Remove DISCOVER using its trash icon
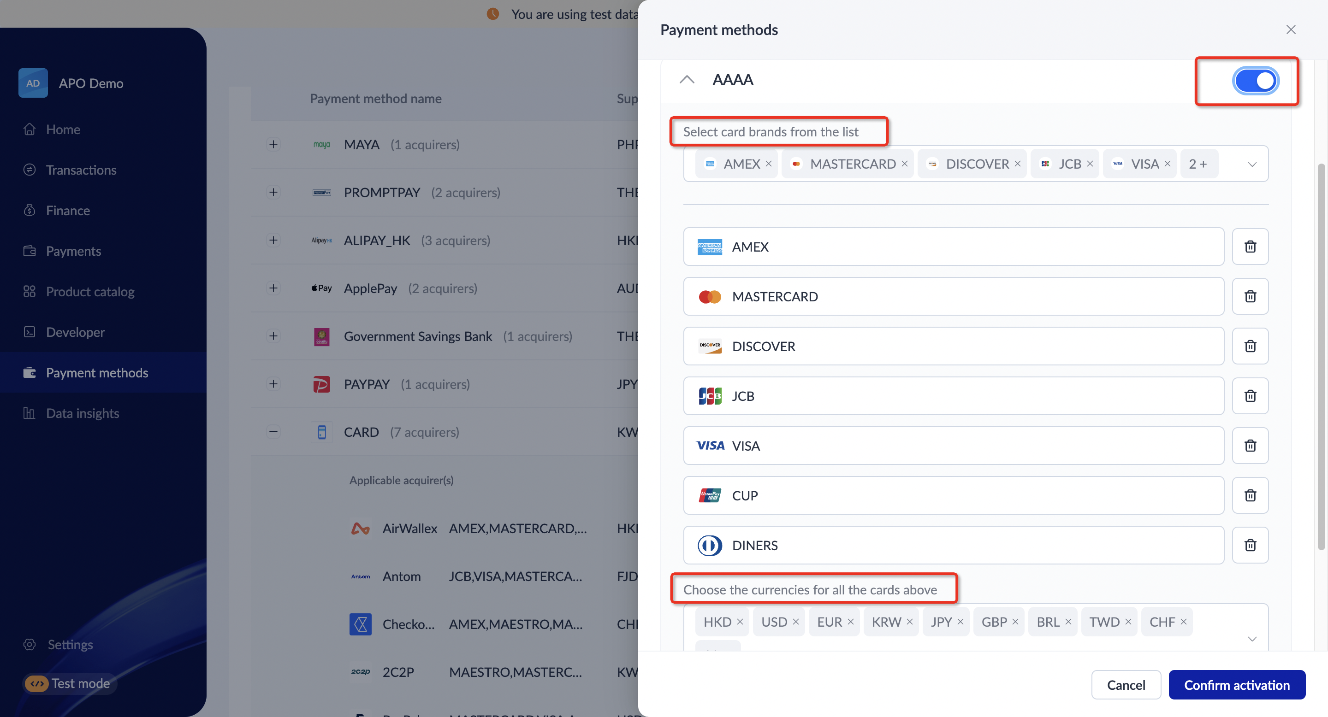1328x717 pixels. pos(1250,346)
